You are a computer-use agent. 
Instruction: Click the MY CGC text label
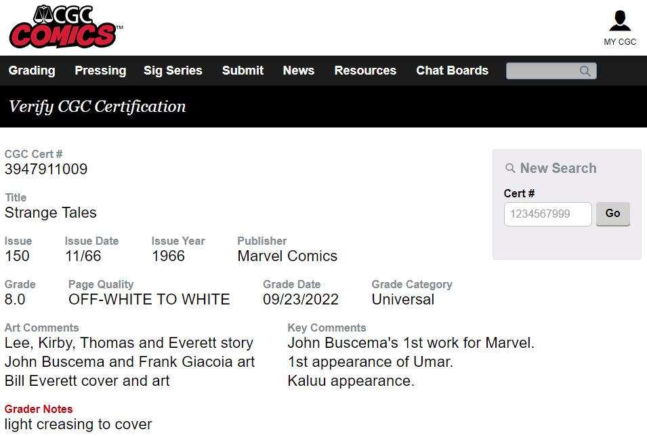[620, 41]
